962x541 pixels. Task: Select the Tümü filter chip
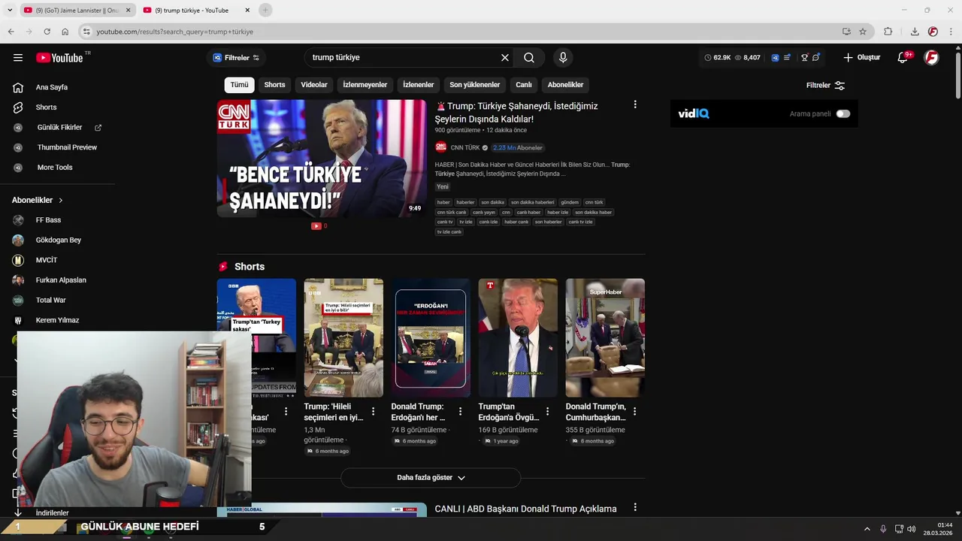coord(239,85)
